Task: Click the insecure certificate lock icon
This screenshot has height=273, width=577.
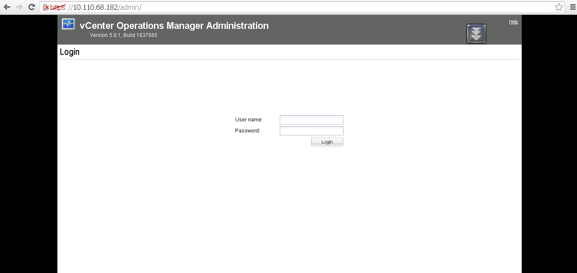Action: click(46, 7)
